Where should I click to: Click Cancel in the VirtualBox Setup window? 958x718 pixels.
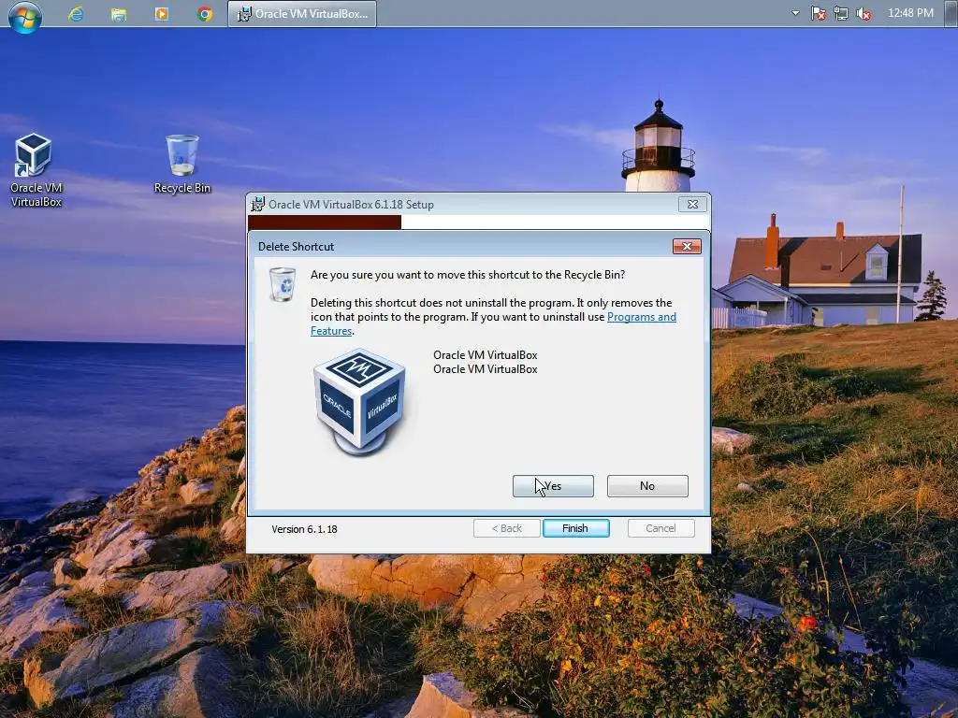660,528
